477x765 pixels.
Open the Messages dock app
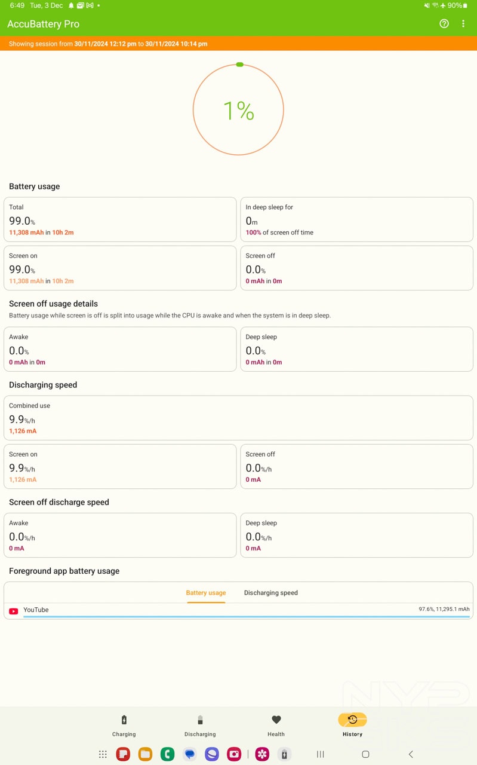pos(190,754)
